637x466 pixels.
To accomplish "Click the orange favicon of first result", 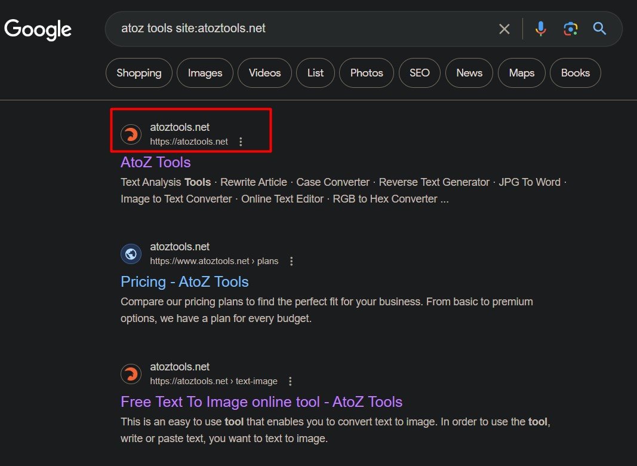I will point(131,134).
